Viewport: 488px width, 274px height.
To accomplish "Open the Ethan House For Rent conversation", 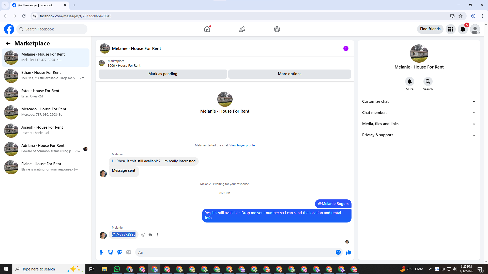I will click(x=46, y=76).
